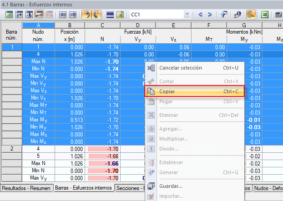Select column C header

(102, 25)
